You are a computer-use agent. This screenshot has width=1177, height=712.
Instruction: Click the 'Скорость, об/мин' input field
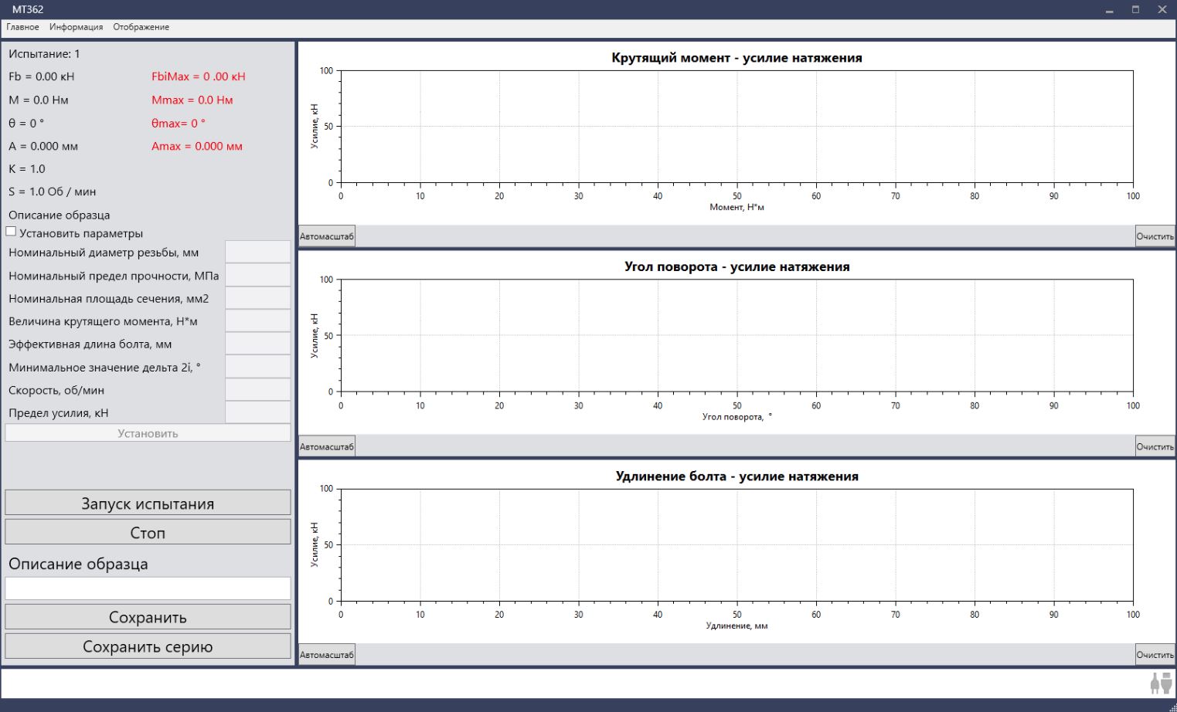[258, 389]
